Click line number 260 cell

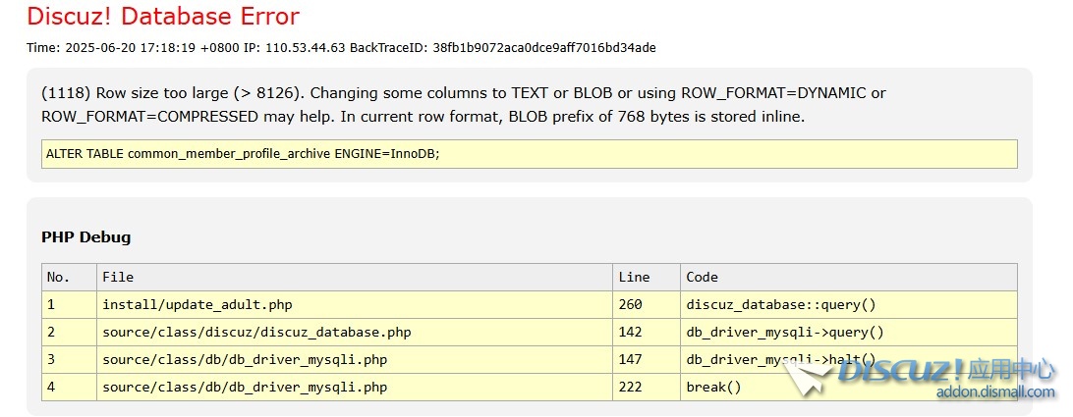point(647,305)
